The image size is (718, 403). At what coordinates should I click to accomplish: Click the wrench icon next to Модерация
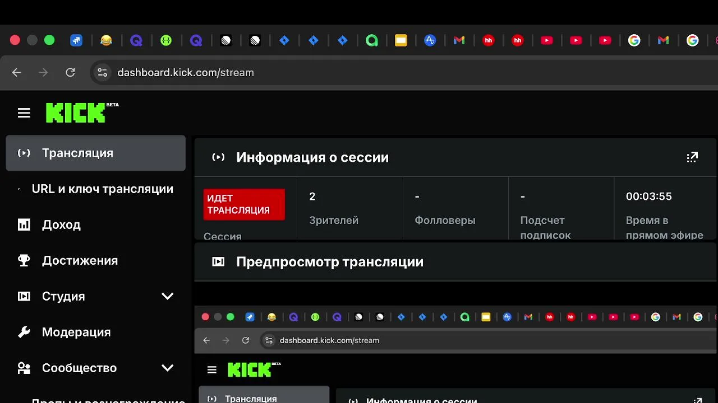24,332
